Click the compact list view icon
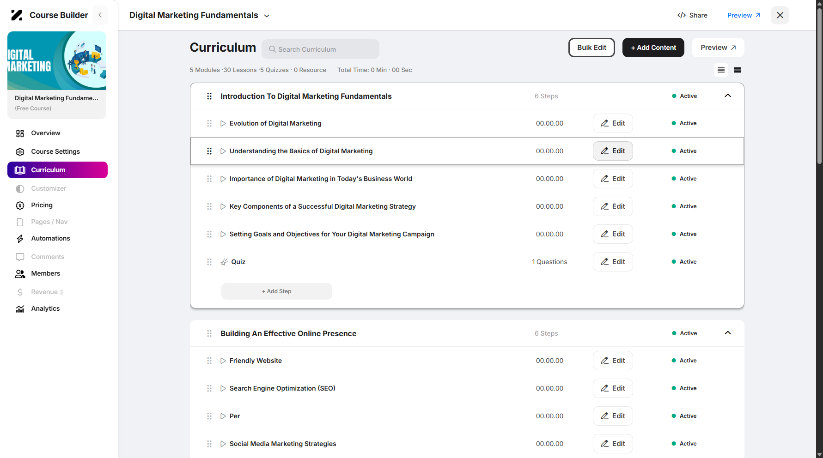The height and width of the screenshot is (458, 823). point(721,70)
